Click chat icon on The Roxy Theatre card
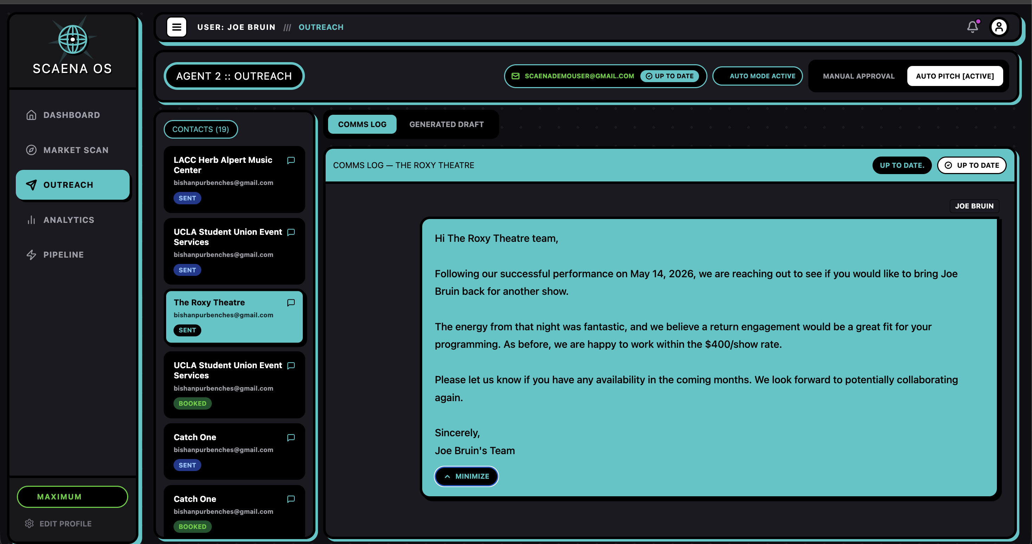1032x544 pixels. tap(291, 303)
